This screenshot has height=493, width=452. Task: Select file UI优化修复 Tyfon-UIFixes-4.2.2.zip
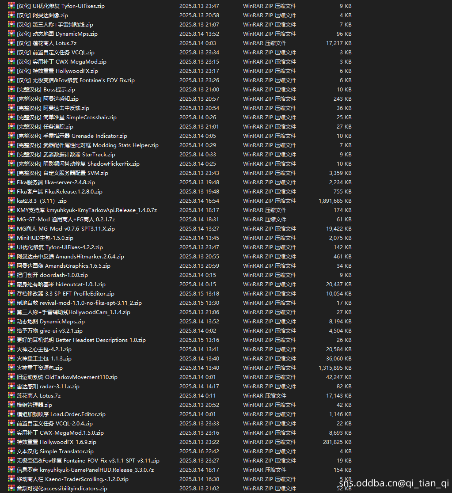click(x=60, y=247)
